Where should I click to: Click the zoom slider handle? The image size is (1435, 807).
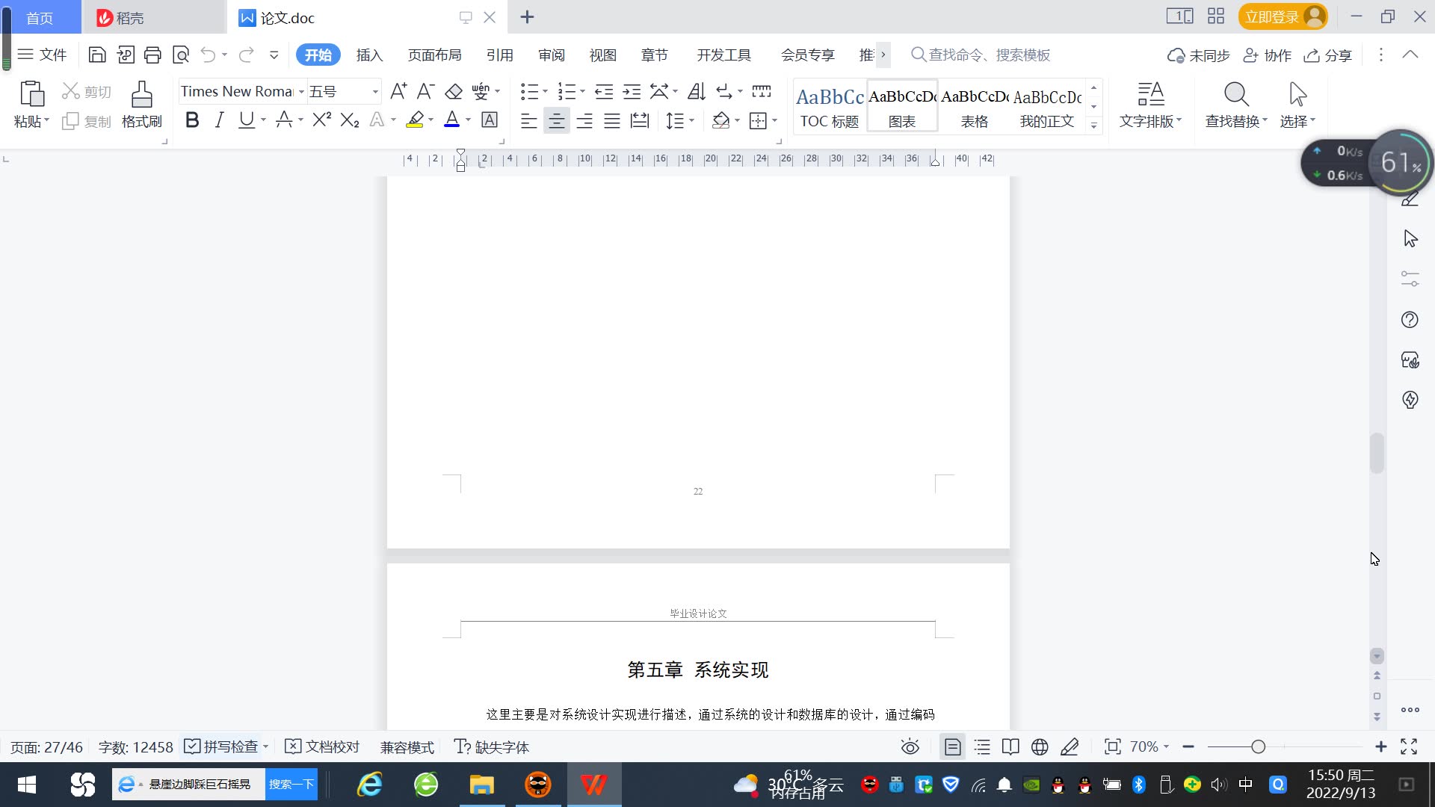tap(1258, 746)
